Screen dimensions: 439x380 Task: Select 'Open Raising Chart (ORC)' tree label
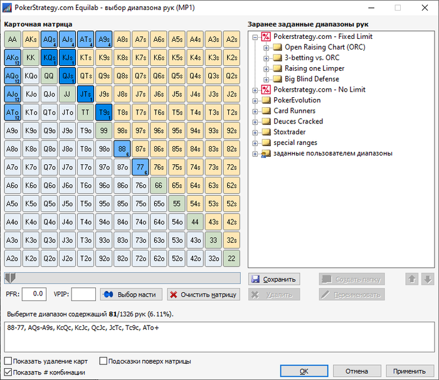(325, 47)
